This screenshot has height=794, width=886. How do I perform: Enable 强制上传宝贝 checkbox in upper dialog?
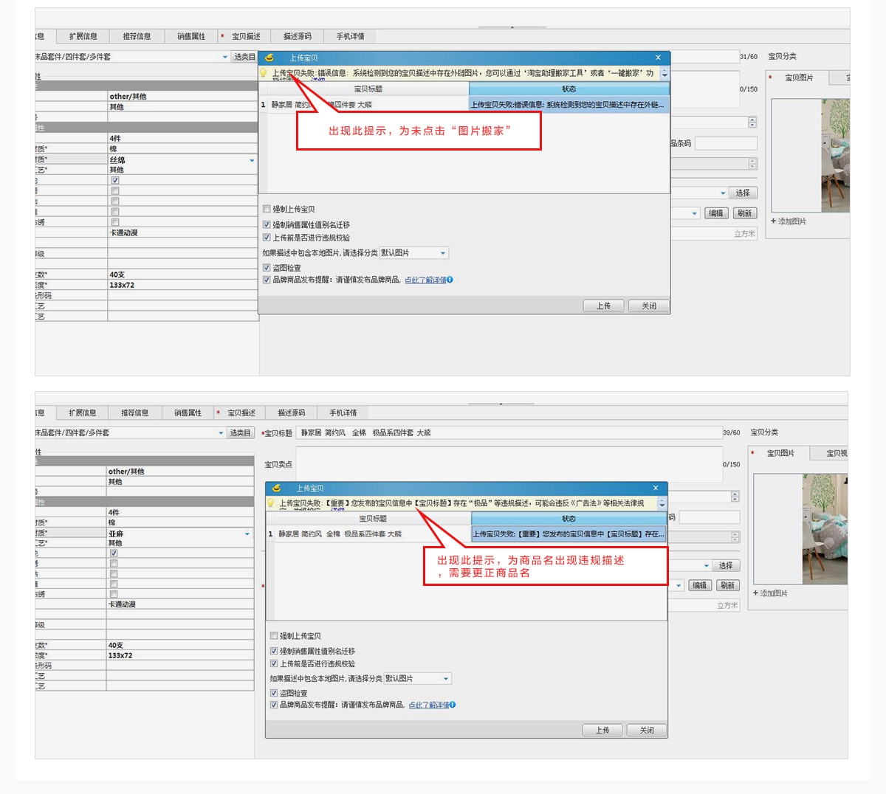pyautogui.click(x=267, y=209)
